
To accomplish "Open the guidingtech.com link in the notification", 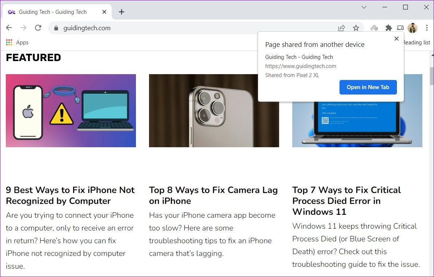I will click(301, 66).
